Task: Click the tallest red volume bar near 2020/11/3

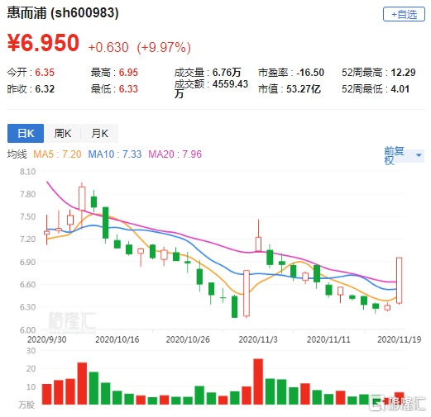Action: [258, 381]
